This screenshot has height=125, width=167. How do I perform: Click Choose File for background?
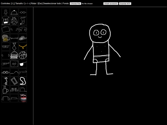coord(75,4)
